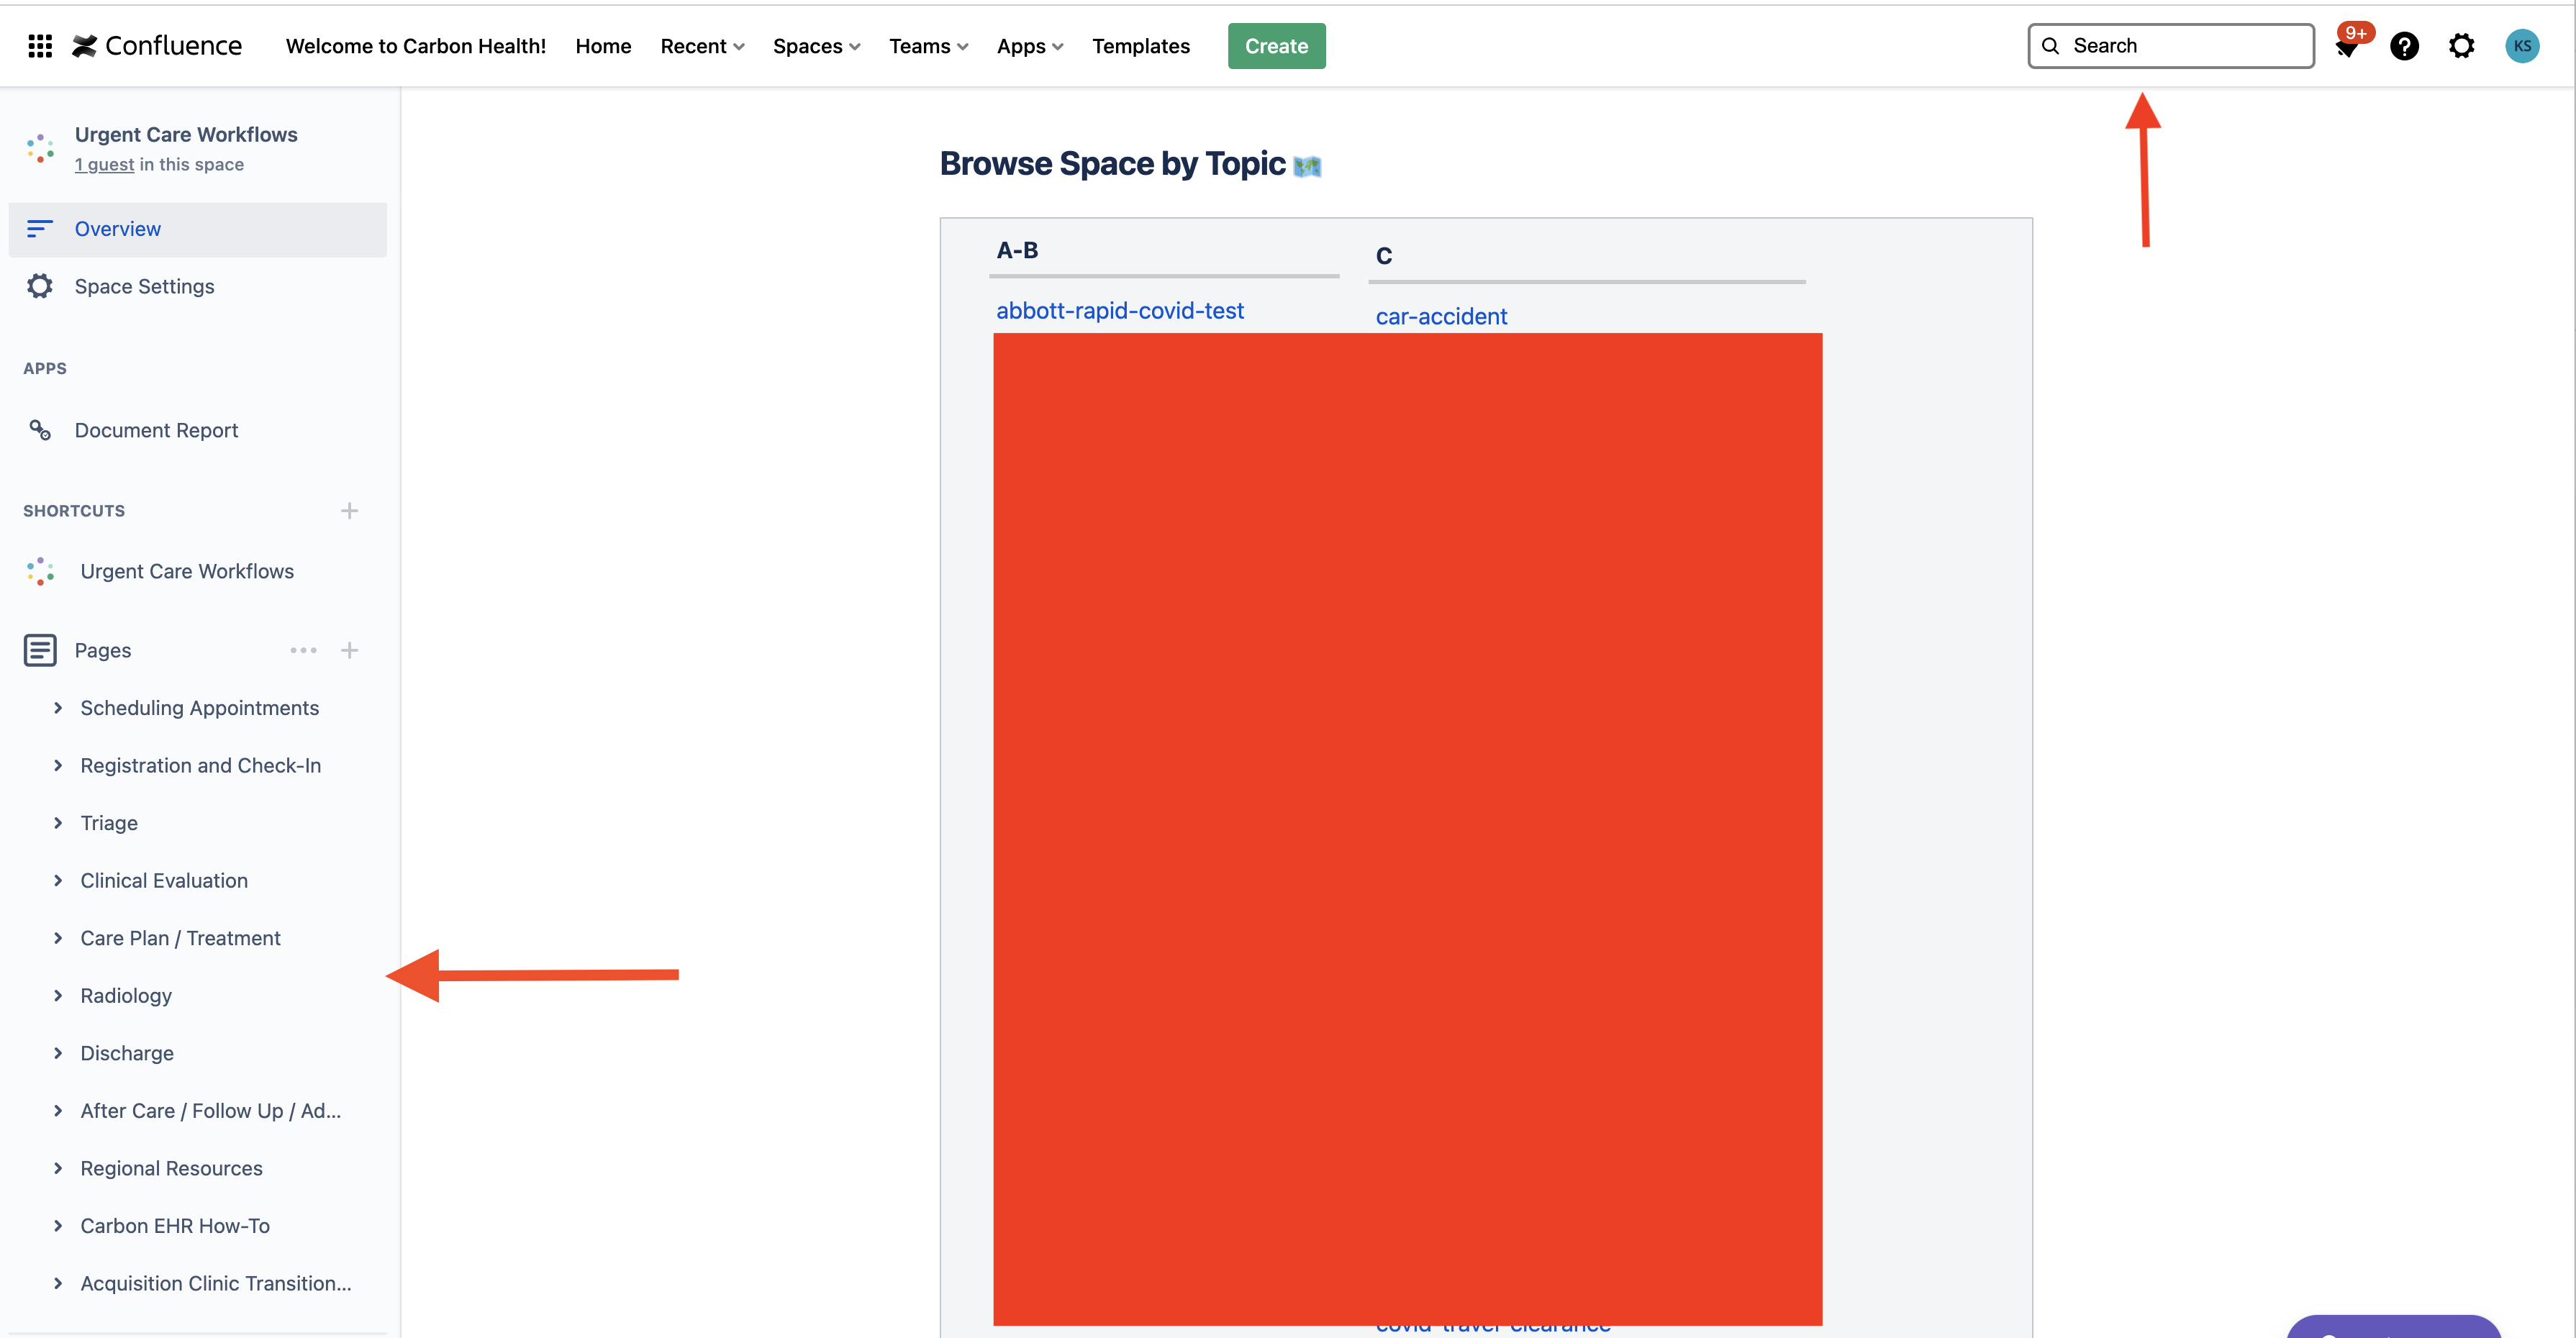Open Space Settings in the sidebar
Viewport: 2576px width, 1338px height.
point(198,286)
